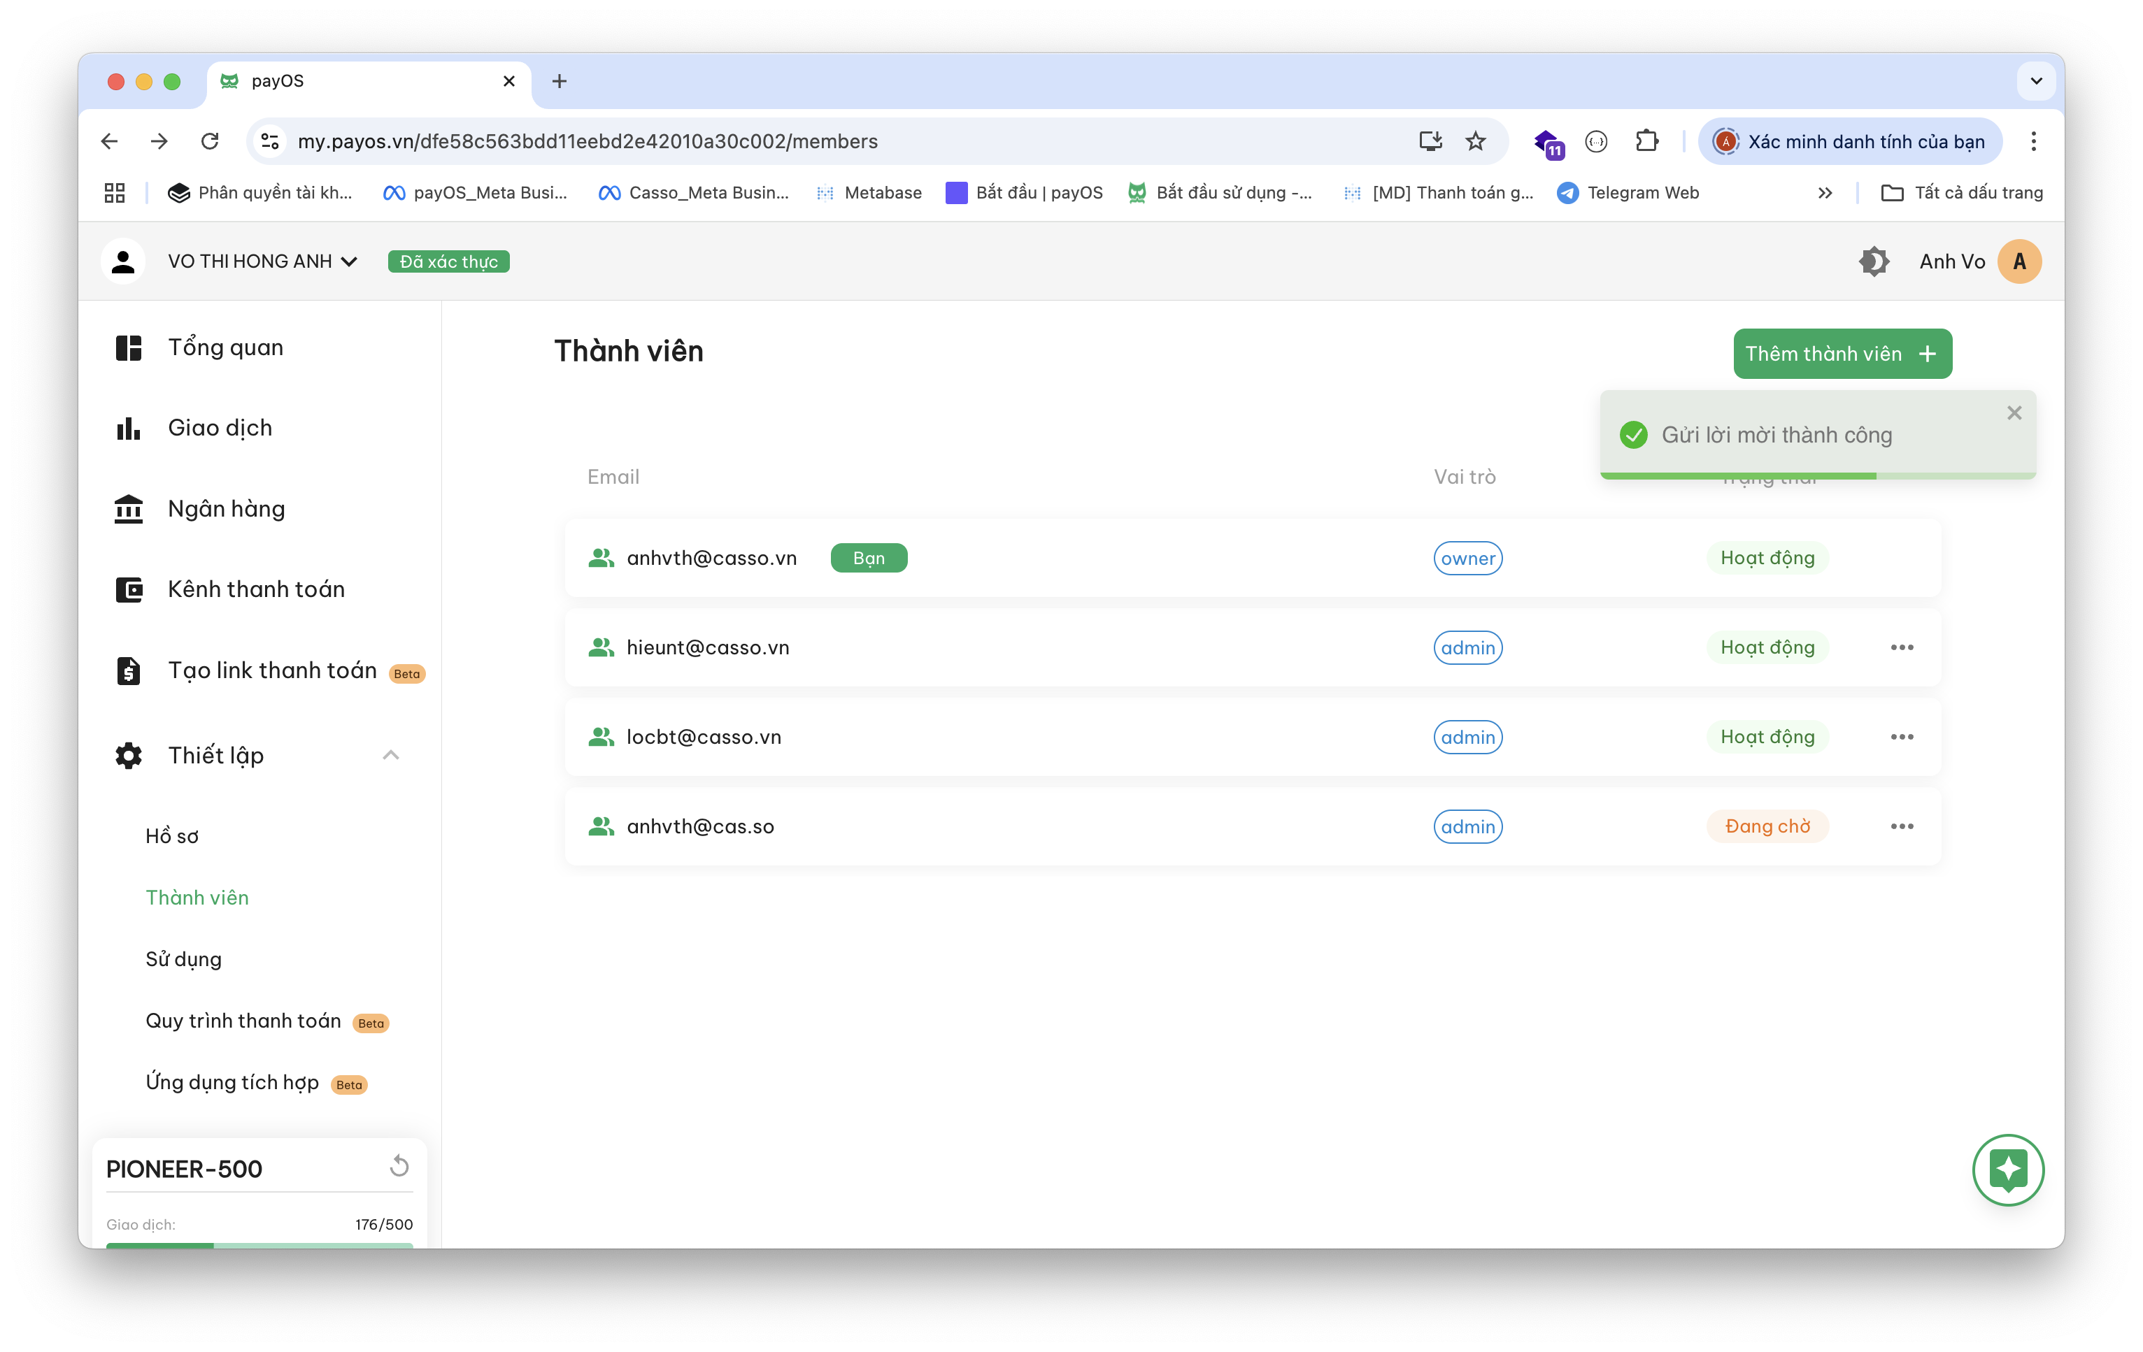Select Thành viên in the sidebar
The width and height of the screenshot is (2143, 1352).
pos(197,898)
